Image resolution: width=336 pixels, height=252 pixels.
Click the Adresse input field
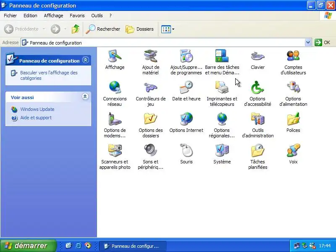point(163,43)
